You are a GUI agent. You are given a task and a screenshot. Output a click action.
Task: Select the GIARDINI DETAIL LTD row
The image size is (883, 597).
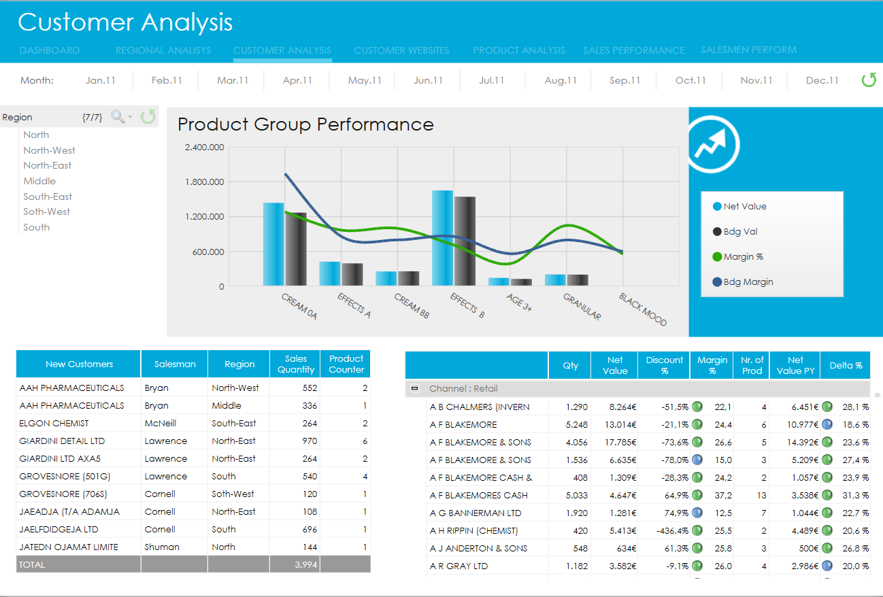[x=193, y=441]
